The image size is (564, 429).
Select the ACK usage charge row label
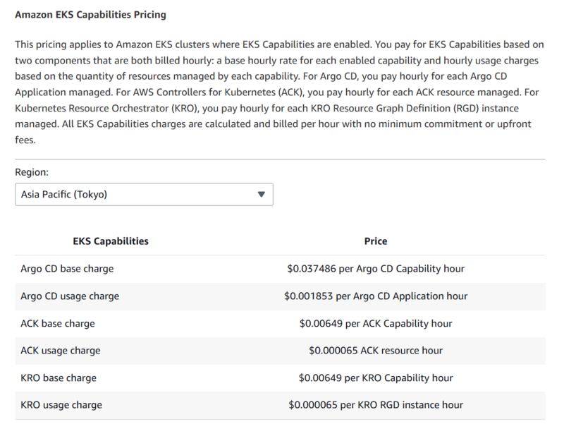tap(61, 351)
